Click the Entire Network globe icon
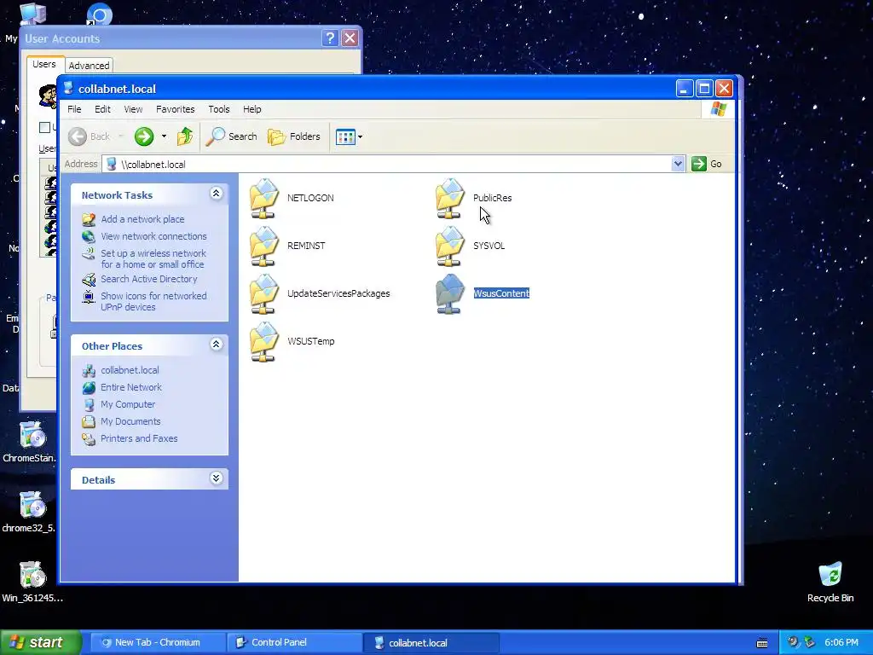The image size is (873, 655). [89, 387]
